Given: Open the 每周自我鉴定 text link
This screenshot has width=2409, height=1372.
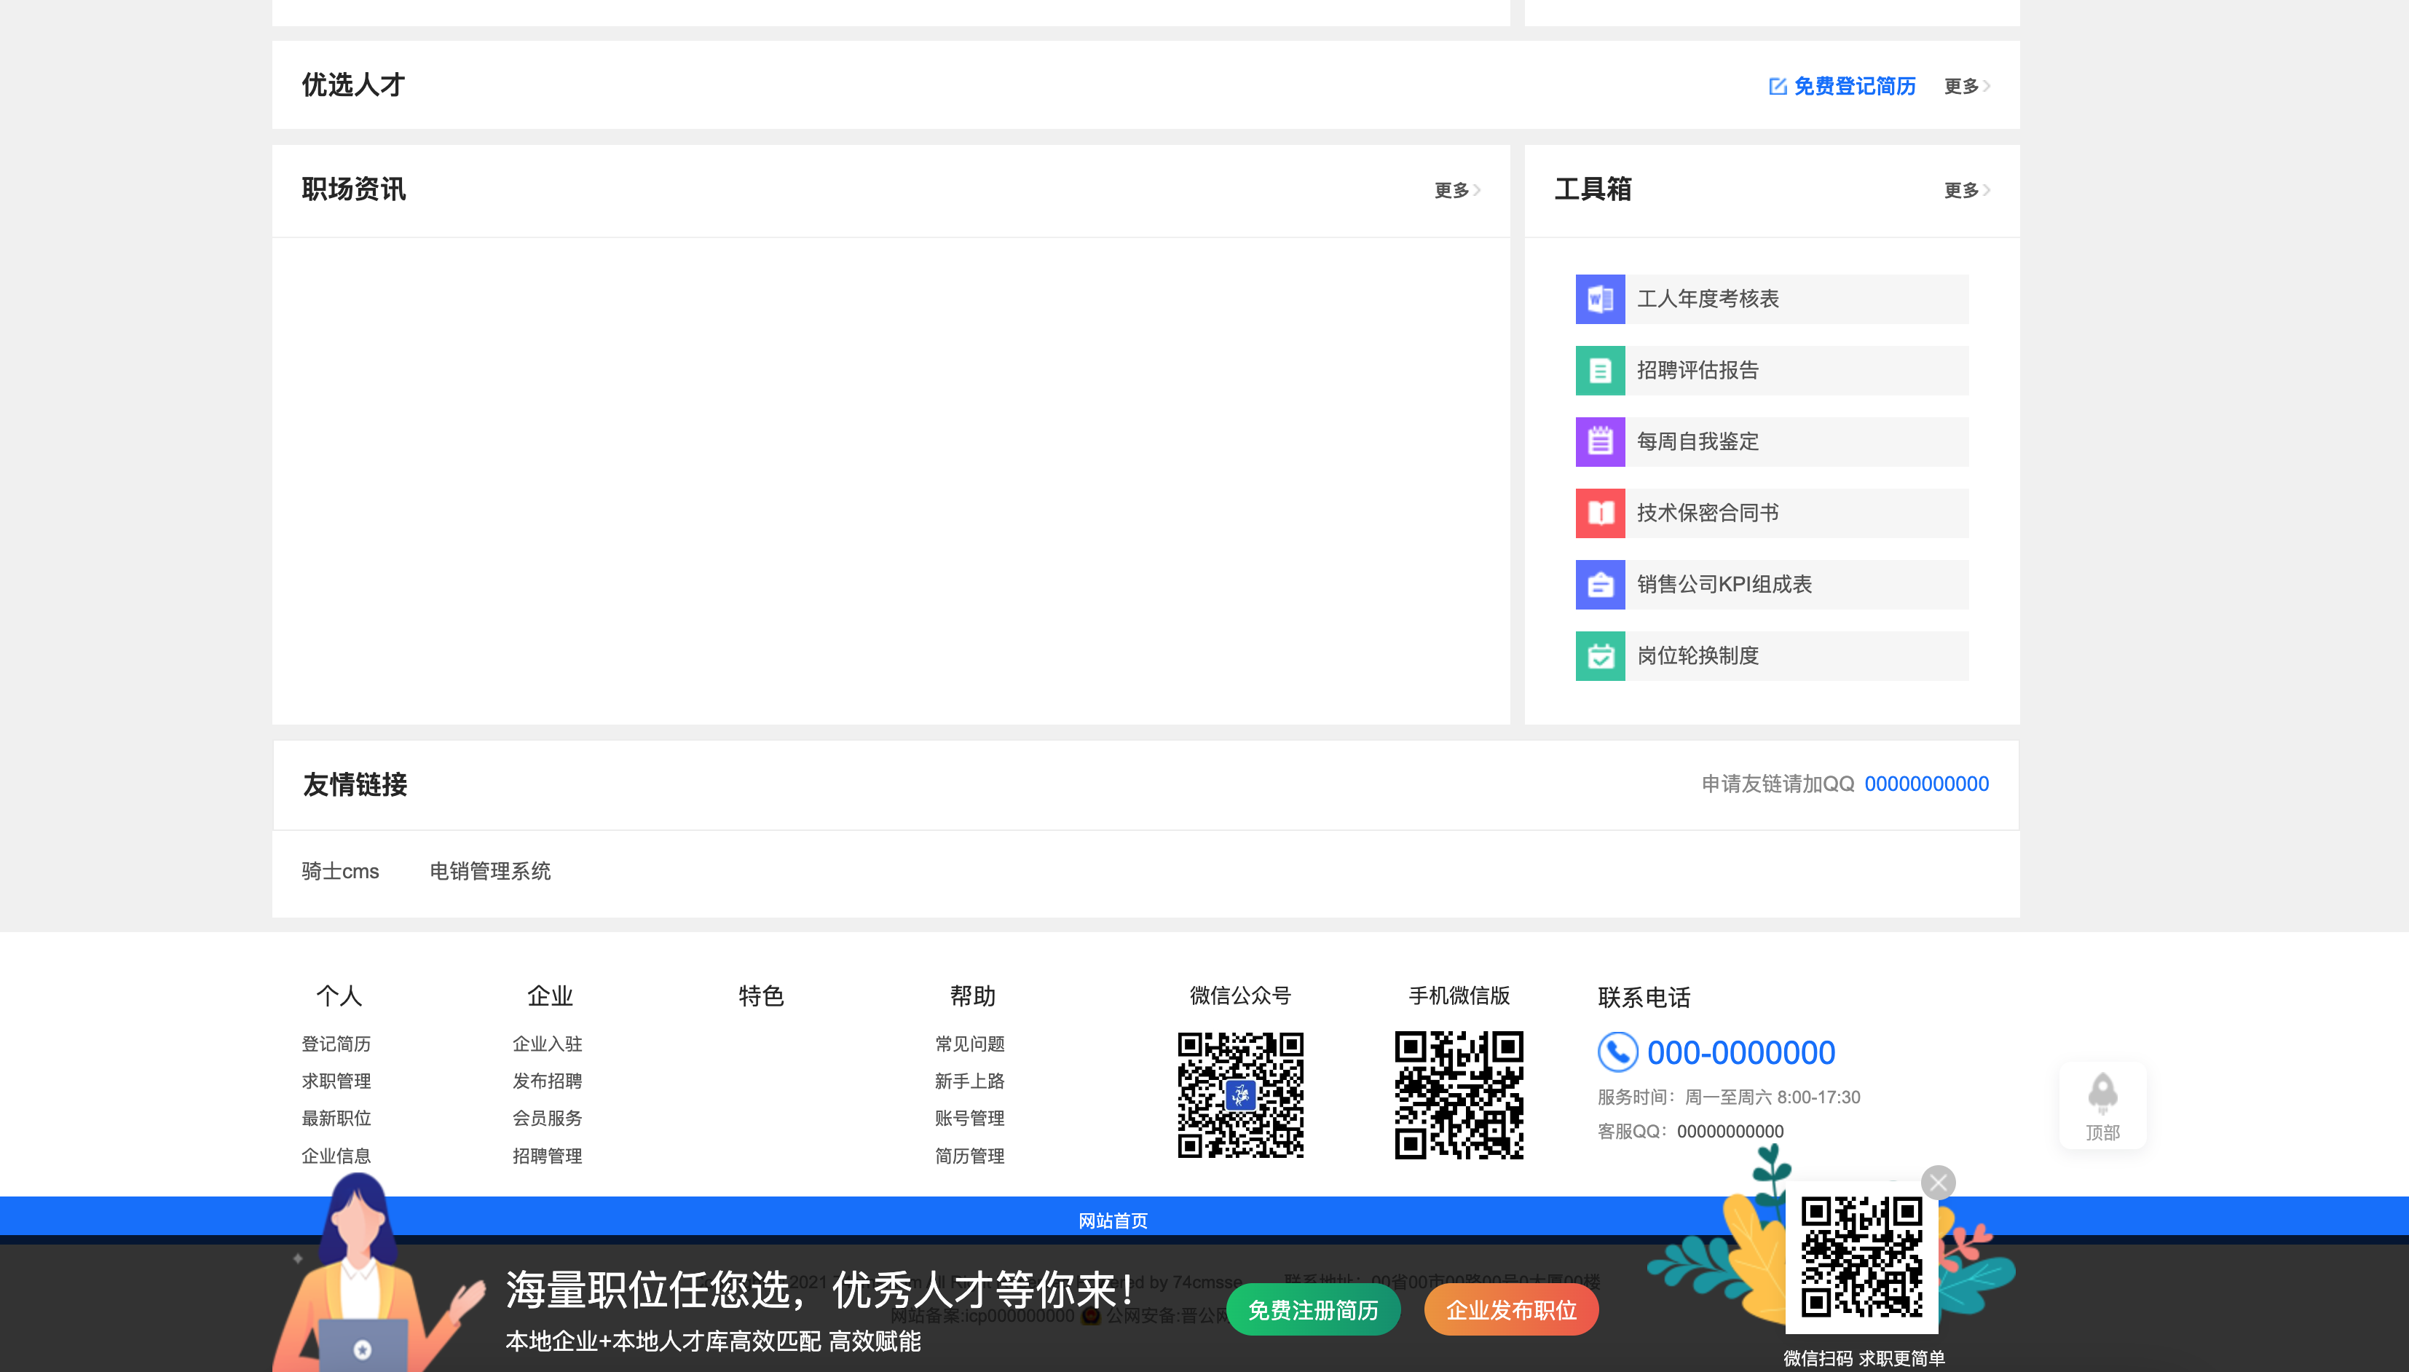Looking at the screenshot, I should [x=1698, y=442].
